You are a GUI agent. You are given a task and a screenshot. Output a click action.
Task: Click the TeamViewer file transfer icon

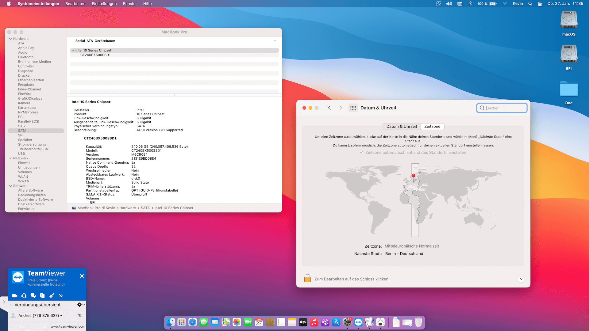[42, 296]
